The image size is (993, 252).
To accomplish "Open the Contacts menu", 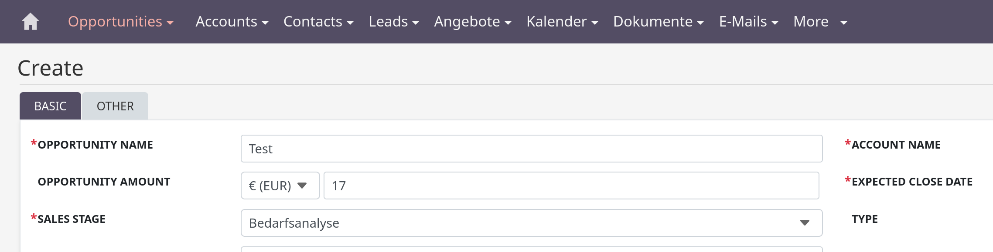I will 313,22.
